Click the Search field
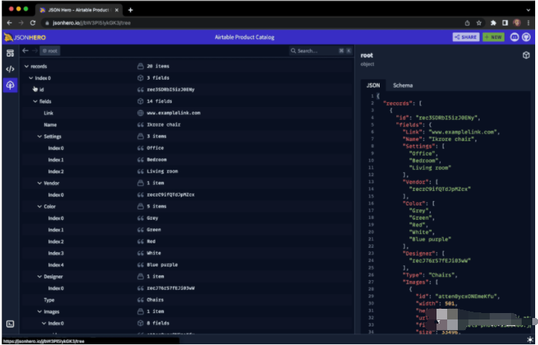 point(321,51)
